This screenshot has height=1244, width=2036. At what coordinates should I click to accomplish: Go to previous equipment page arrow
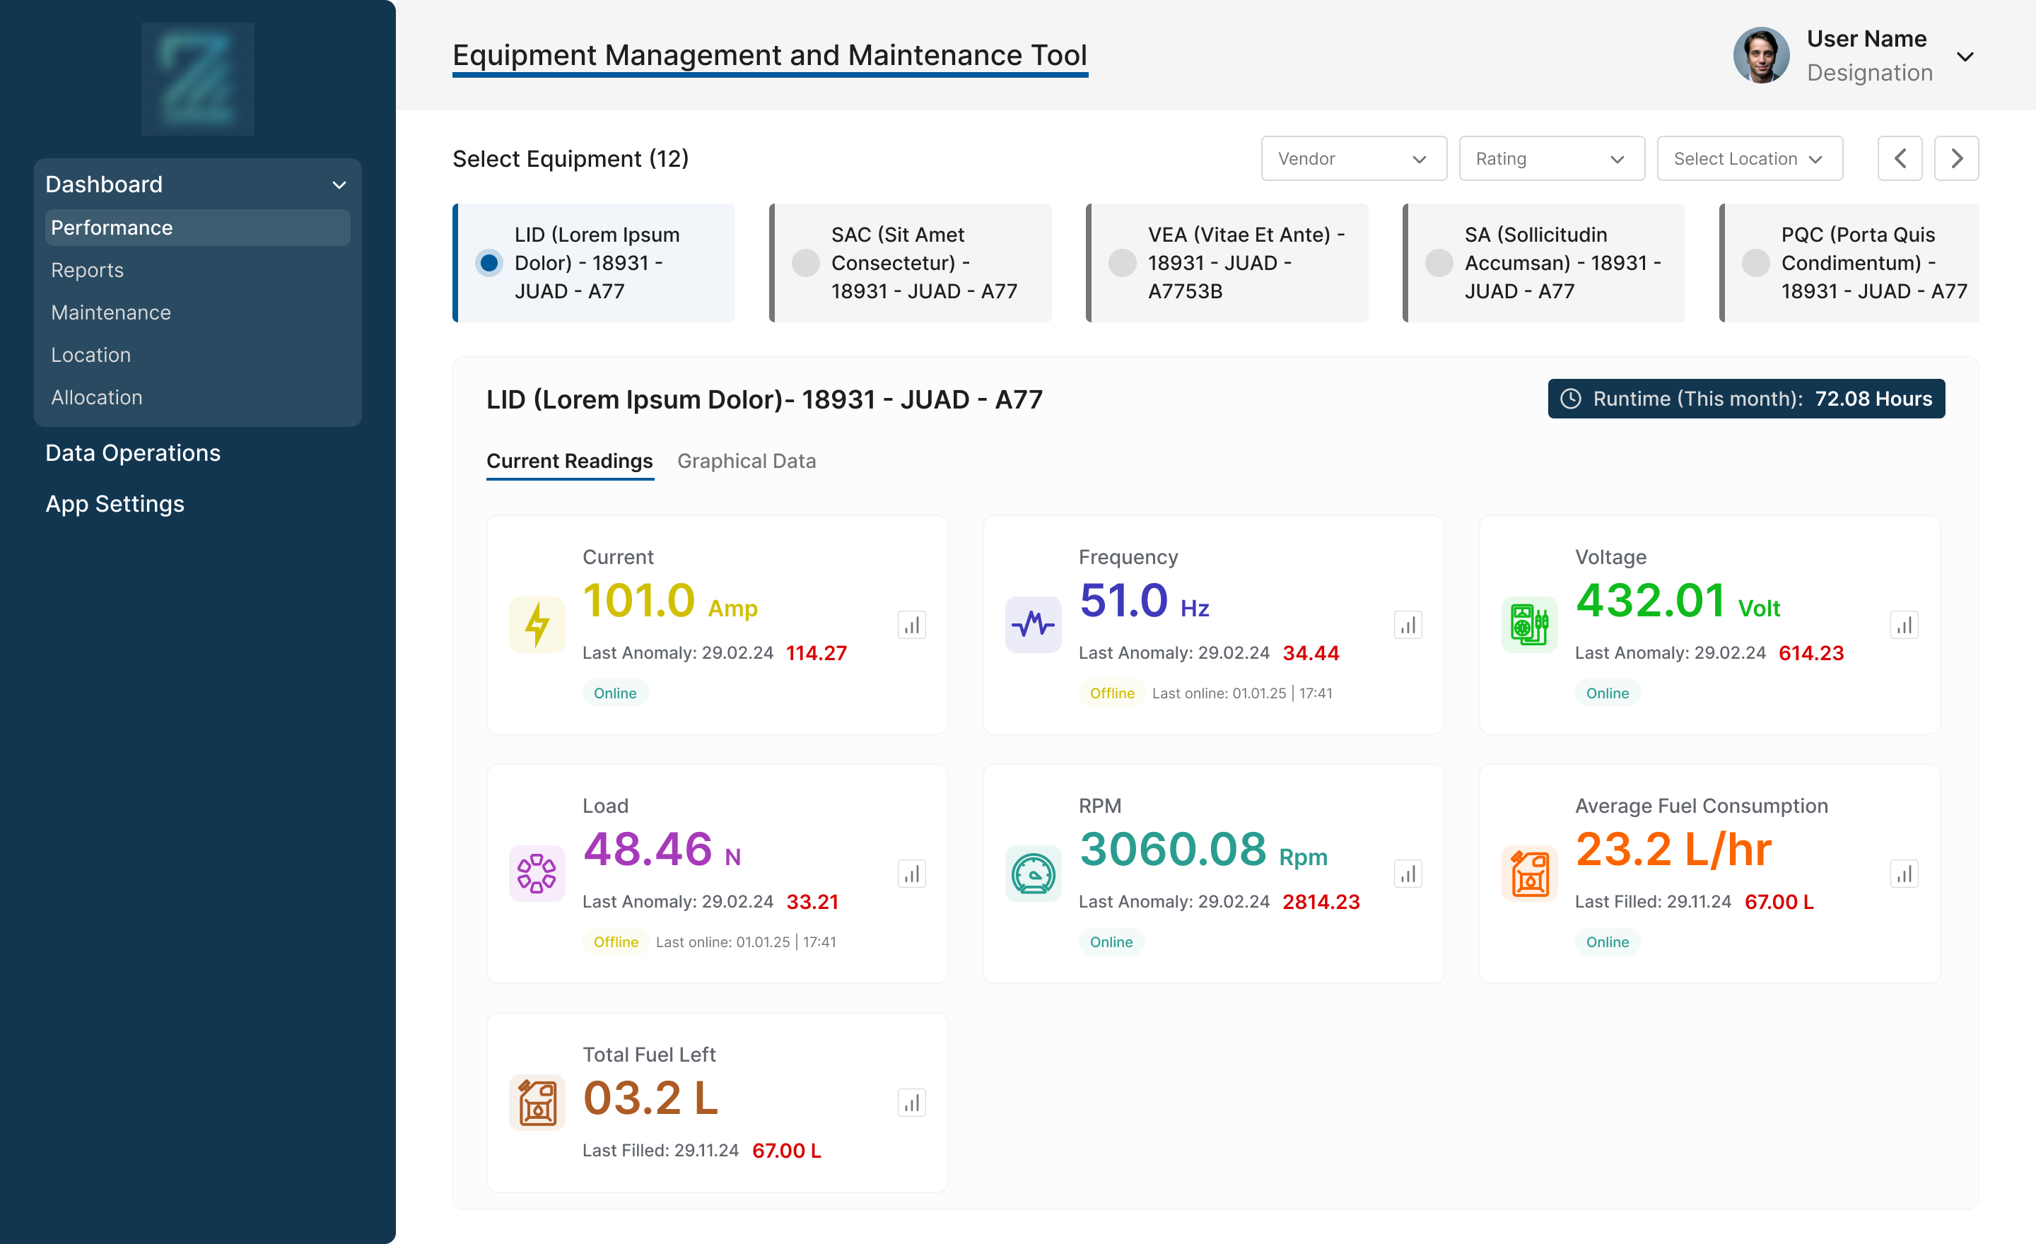pyautogui.click(x=1900, y=158)
